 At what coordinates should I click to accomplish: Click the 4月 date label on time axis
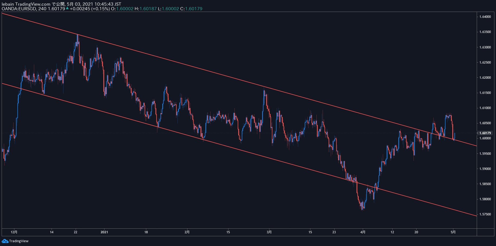363,232
